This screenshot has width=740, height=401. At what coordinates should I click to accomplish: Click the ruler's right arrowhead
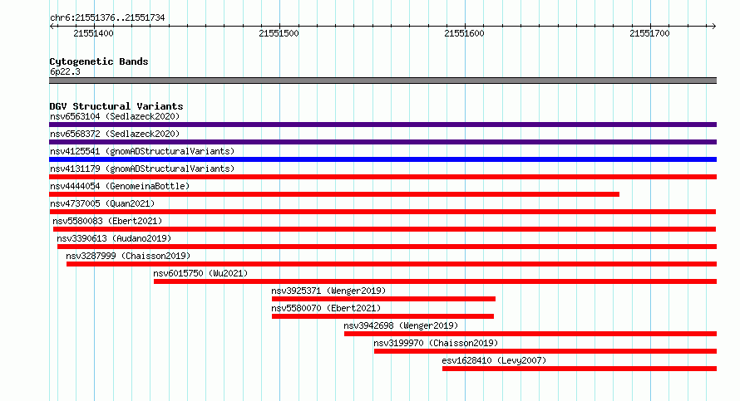point(713,27)
